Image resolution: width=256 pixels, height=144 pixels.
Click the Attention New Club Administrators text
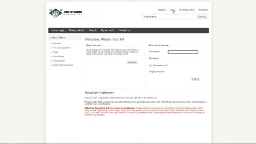(109, 108)
